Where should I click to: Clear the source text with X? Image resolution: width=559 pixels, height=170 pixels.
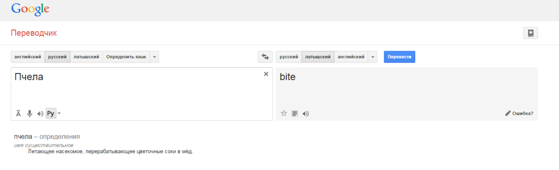266,74
